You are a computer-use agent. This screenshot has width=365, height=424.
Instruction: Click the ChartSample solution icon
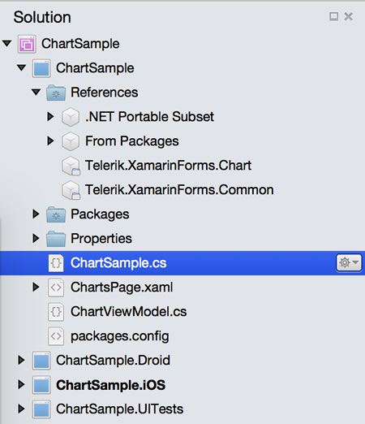(27, 44)
